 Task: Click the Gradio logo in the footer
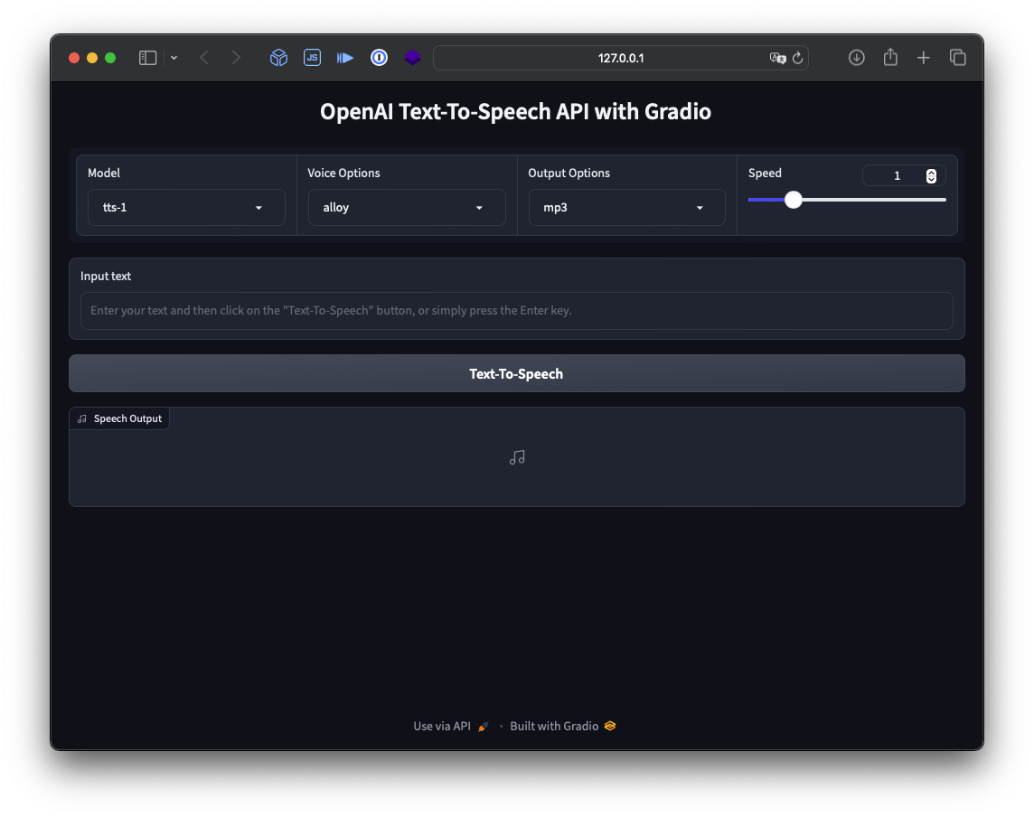click(609, 726)
